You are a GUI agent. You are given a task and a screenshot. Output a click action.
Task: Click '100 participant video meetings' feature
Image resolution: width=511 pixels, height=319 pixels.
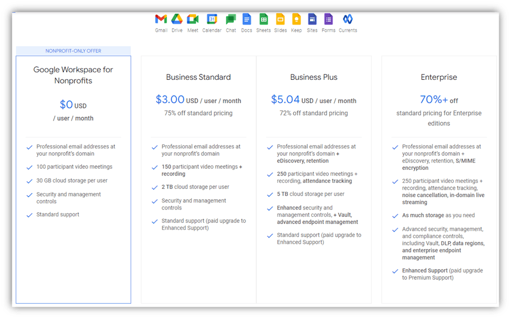74,167
